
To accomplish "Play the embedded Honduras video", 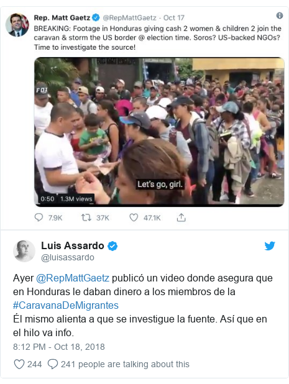I will coord(159,132).
